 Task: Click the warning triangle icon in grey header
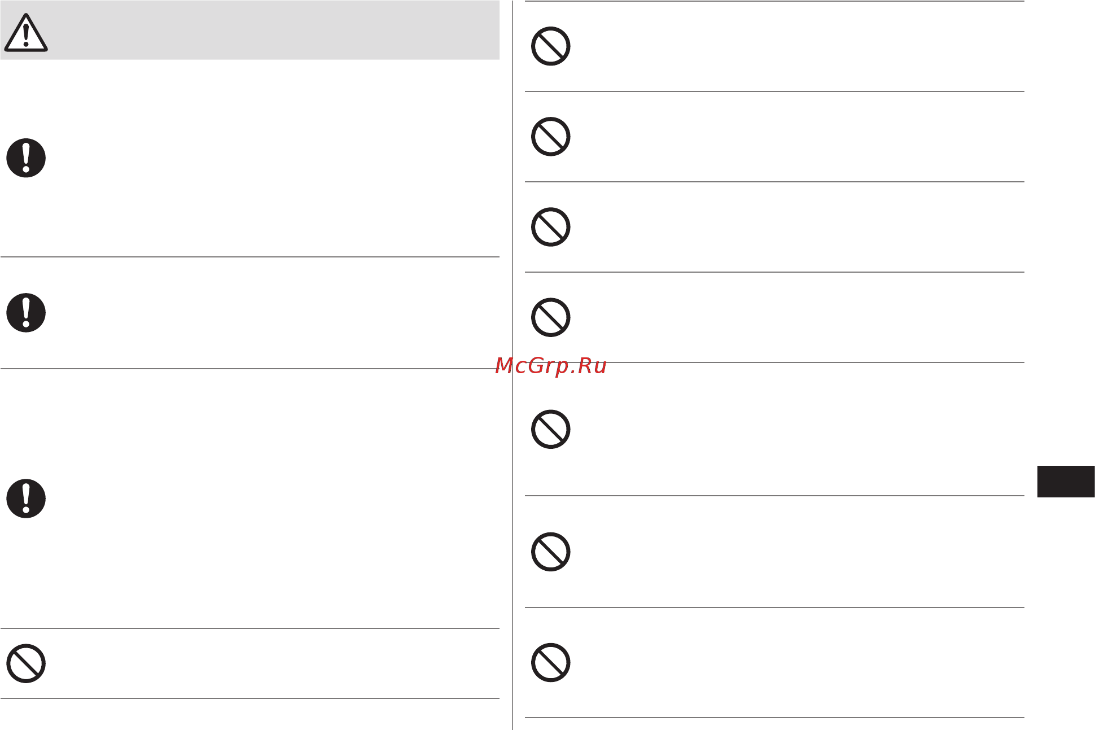coord(26,33)
